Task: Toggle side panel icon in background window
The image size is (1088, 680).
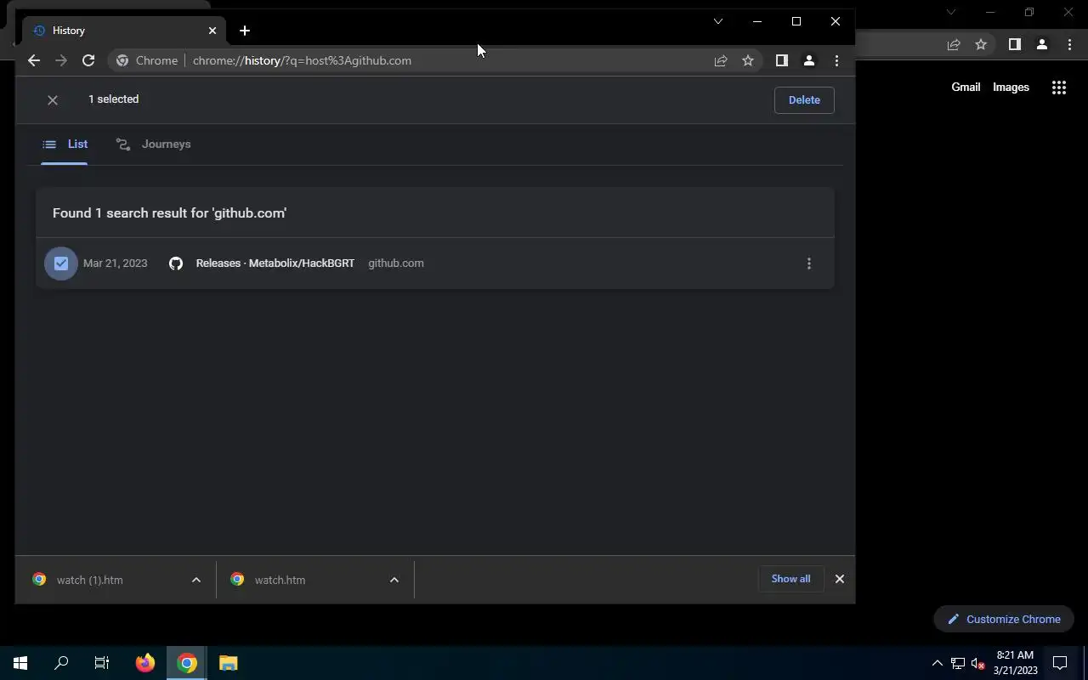Action: [1015, 45]
